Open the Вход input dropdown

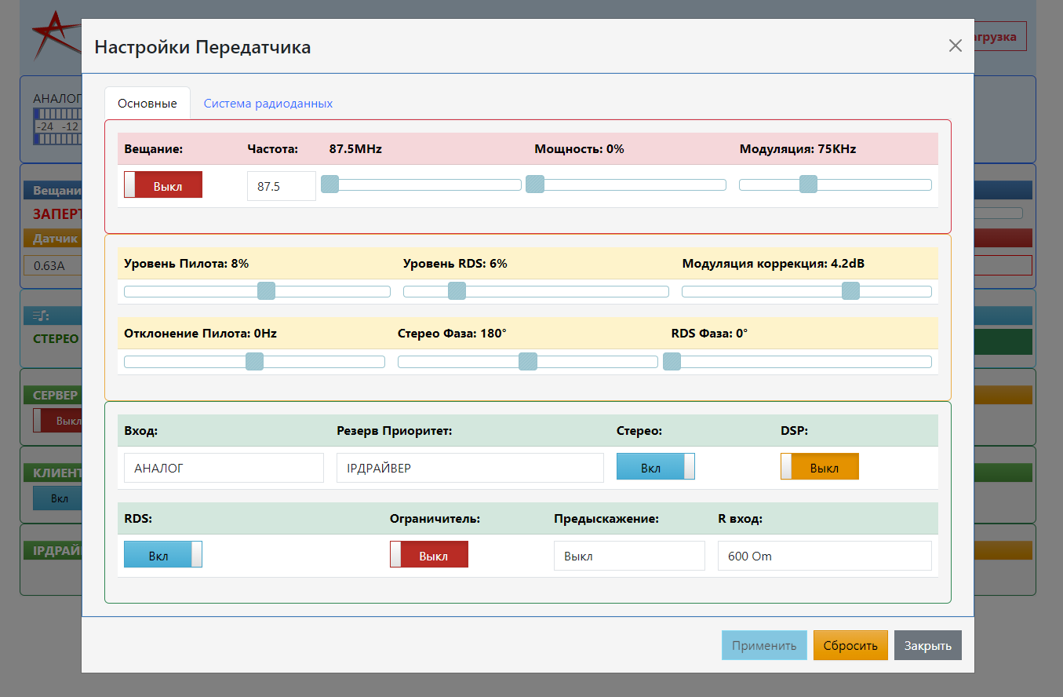pos(224,468)
